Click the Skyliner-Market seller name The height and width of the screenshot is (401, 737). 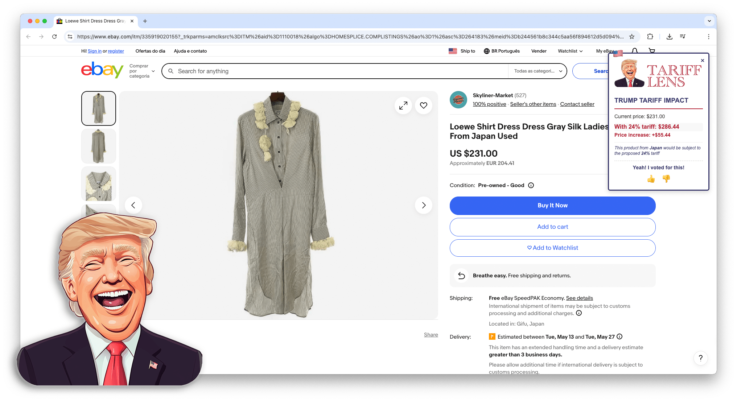point(493,95)
